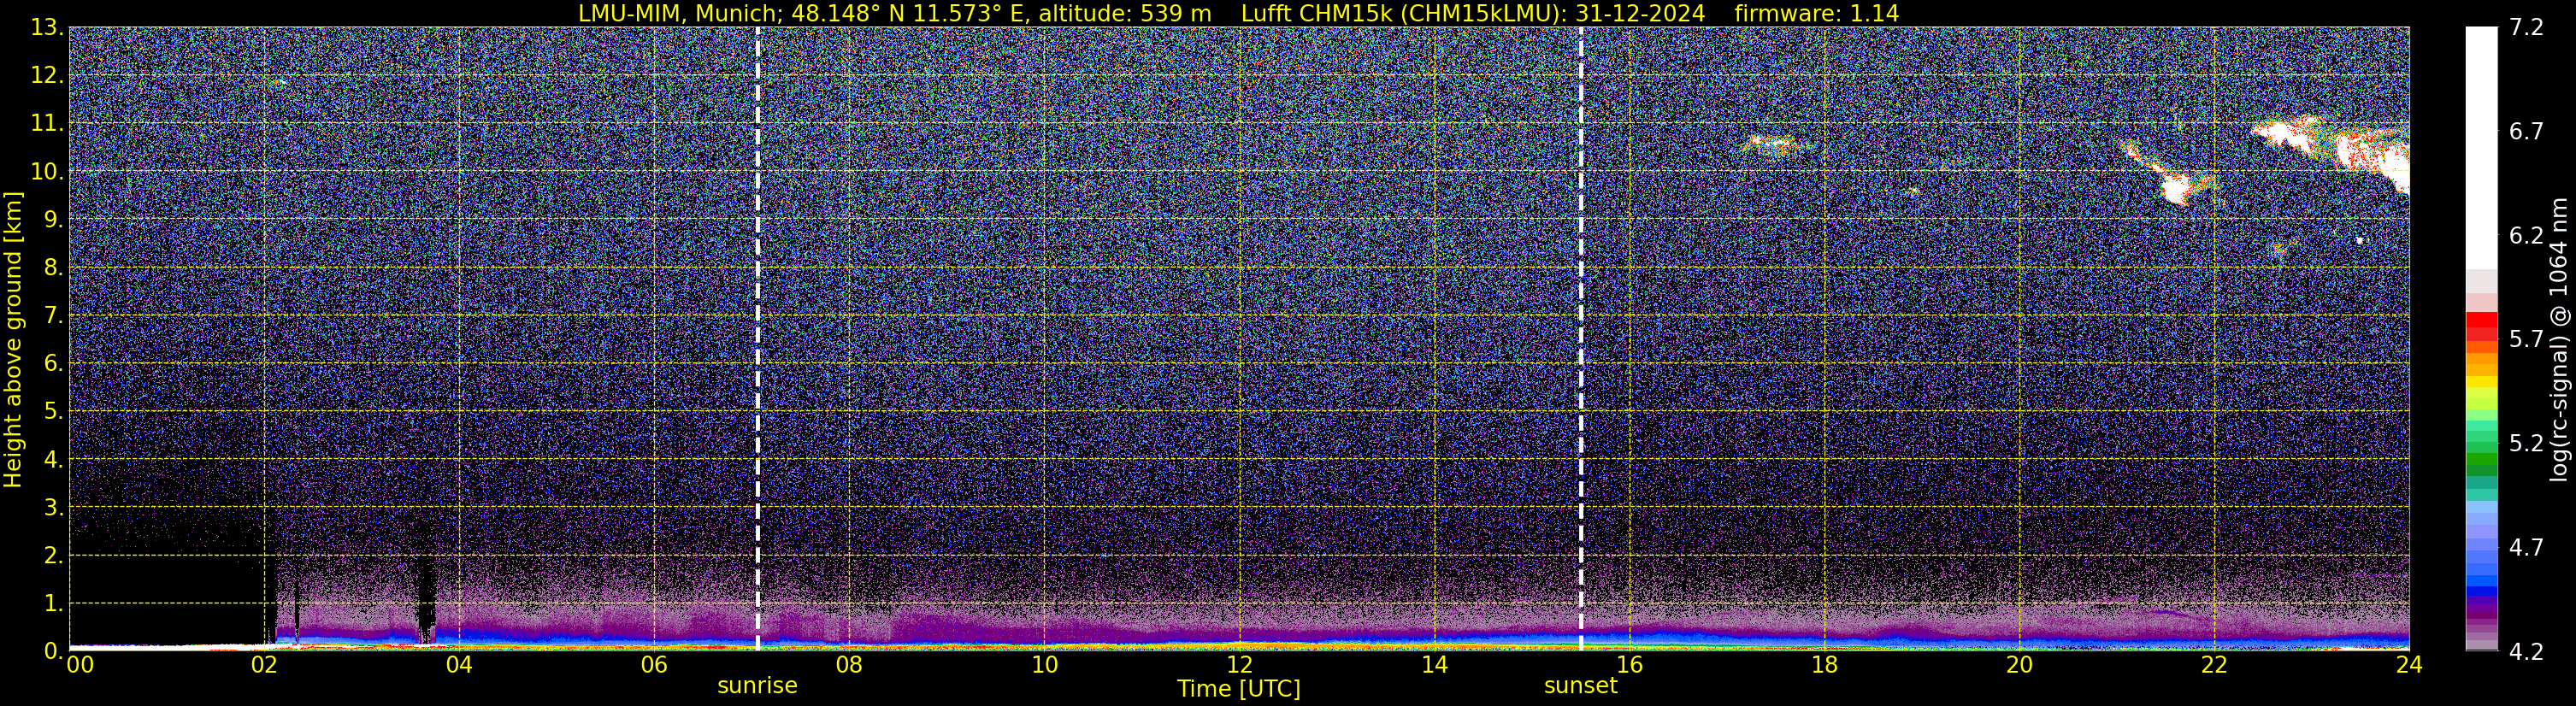2576x706 pixels.
Task: Click the colorbar value '7.2'
Action: click(x=2526, y=27)
